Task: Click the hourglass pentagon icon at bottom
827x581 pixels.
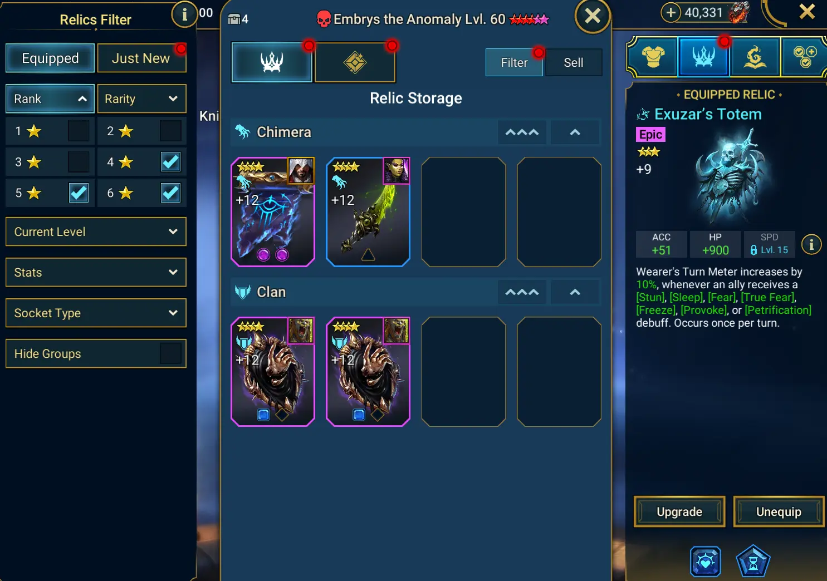Action: click(753, 562)
